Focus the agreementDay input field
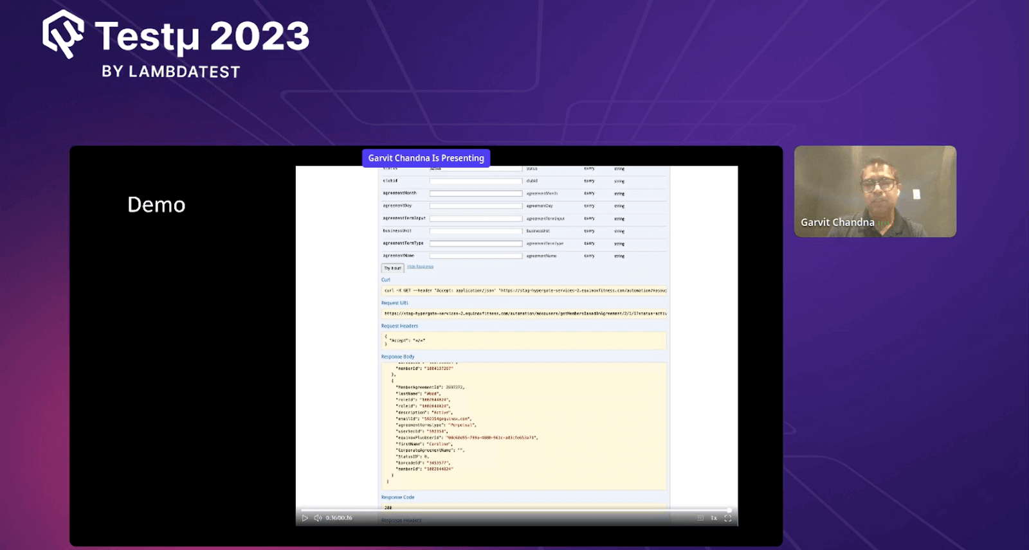The height and width of the screenshot is (550, 1029). point(476,206)
